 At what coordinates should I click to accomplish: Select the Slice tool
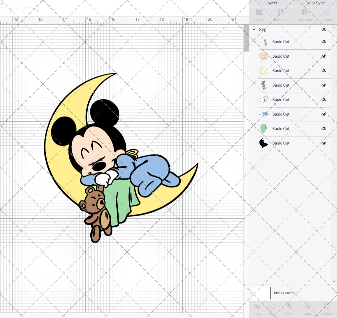click(257, 306)
